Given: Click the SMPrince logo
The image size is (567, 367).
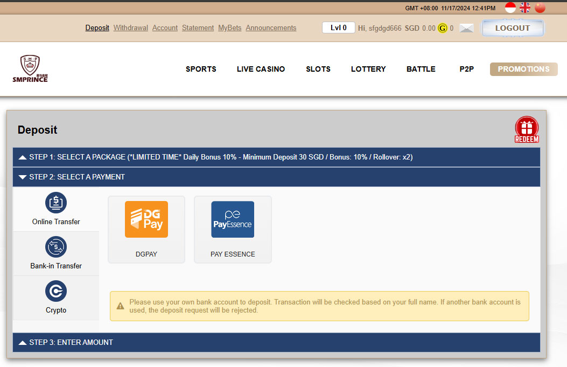Looking at the screenshot, I should tap(30, 68).
